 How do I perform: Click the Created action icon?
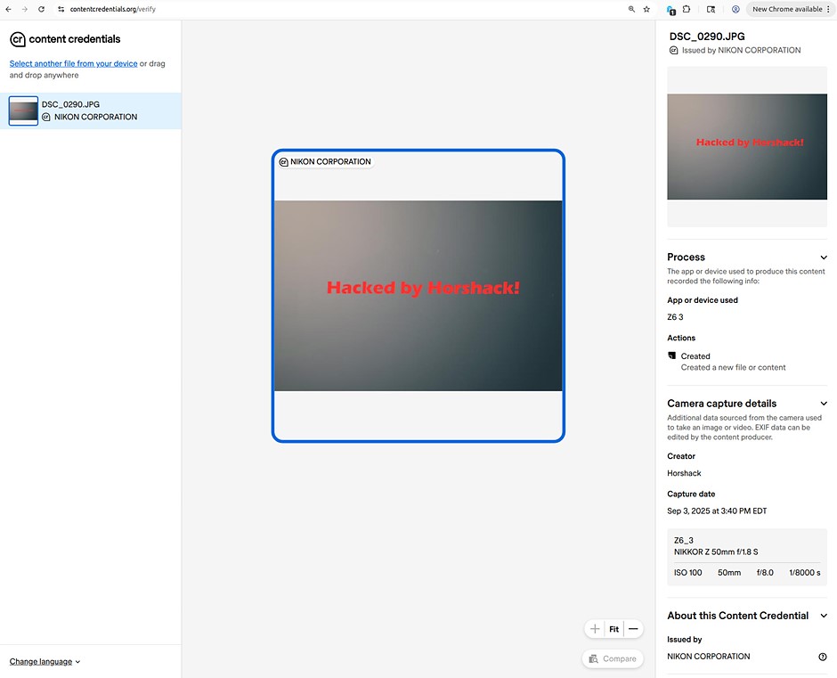point(671,355)
